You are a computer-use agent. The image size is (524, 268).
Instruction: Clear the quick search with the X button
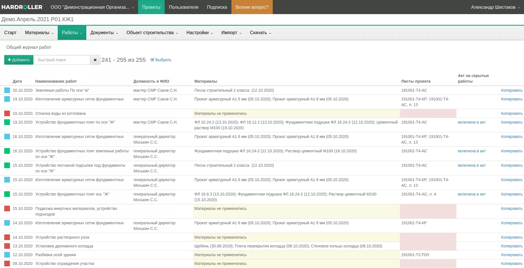[x=95, y=60]
